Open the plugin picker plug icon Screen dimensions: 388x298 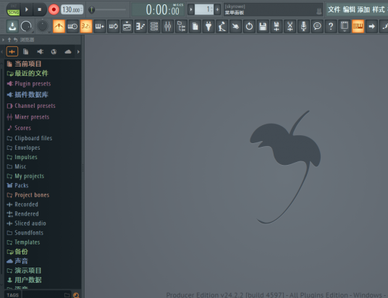coord(208,26)
